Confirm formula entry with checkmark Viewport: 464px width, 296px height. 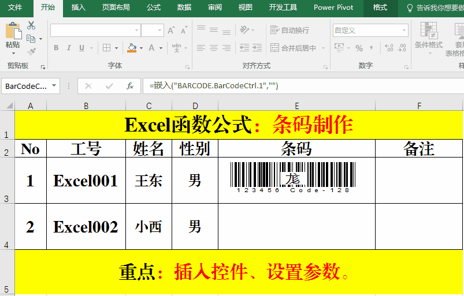[109, 86]
